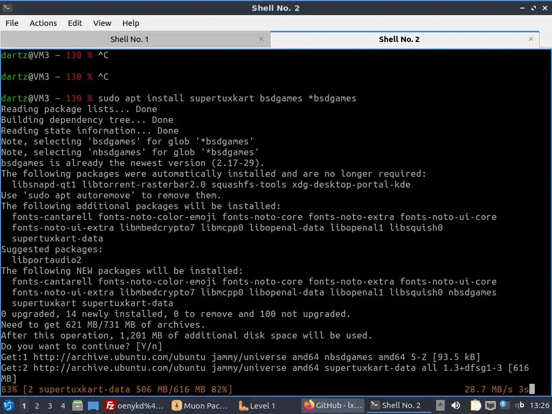This screenshot has height=414, width=552.
Task: Open the File menu
Action: click(x=12, y=23)
